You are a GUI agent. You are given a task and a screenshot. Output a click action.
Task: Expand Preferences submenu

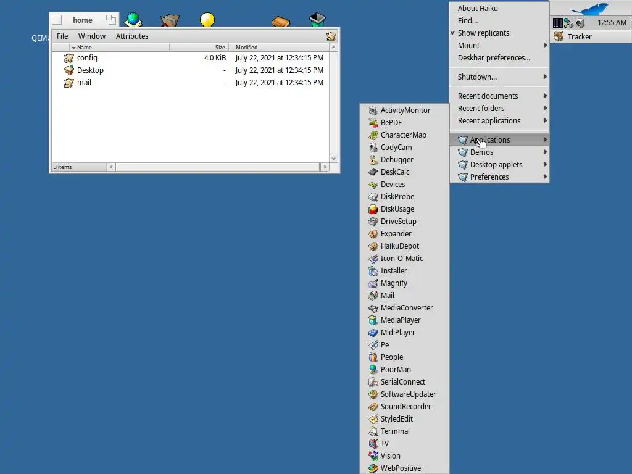coord(499,177)
